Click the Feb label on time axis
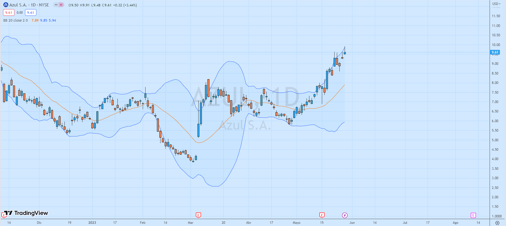Image resolution: width=506 pixels, height=226 pixels. coord(143,223)
